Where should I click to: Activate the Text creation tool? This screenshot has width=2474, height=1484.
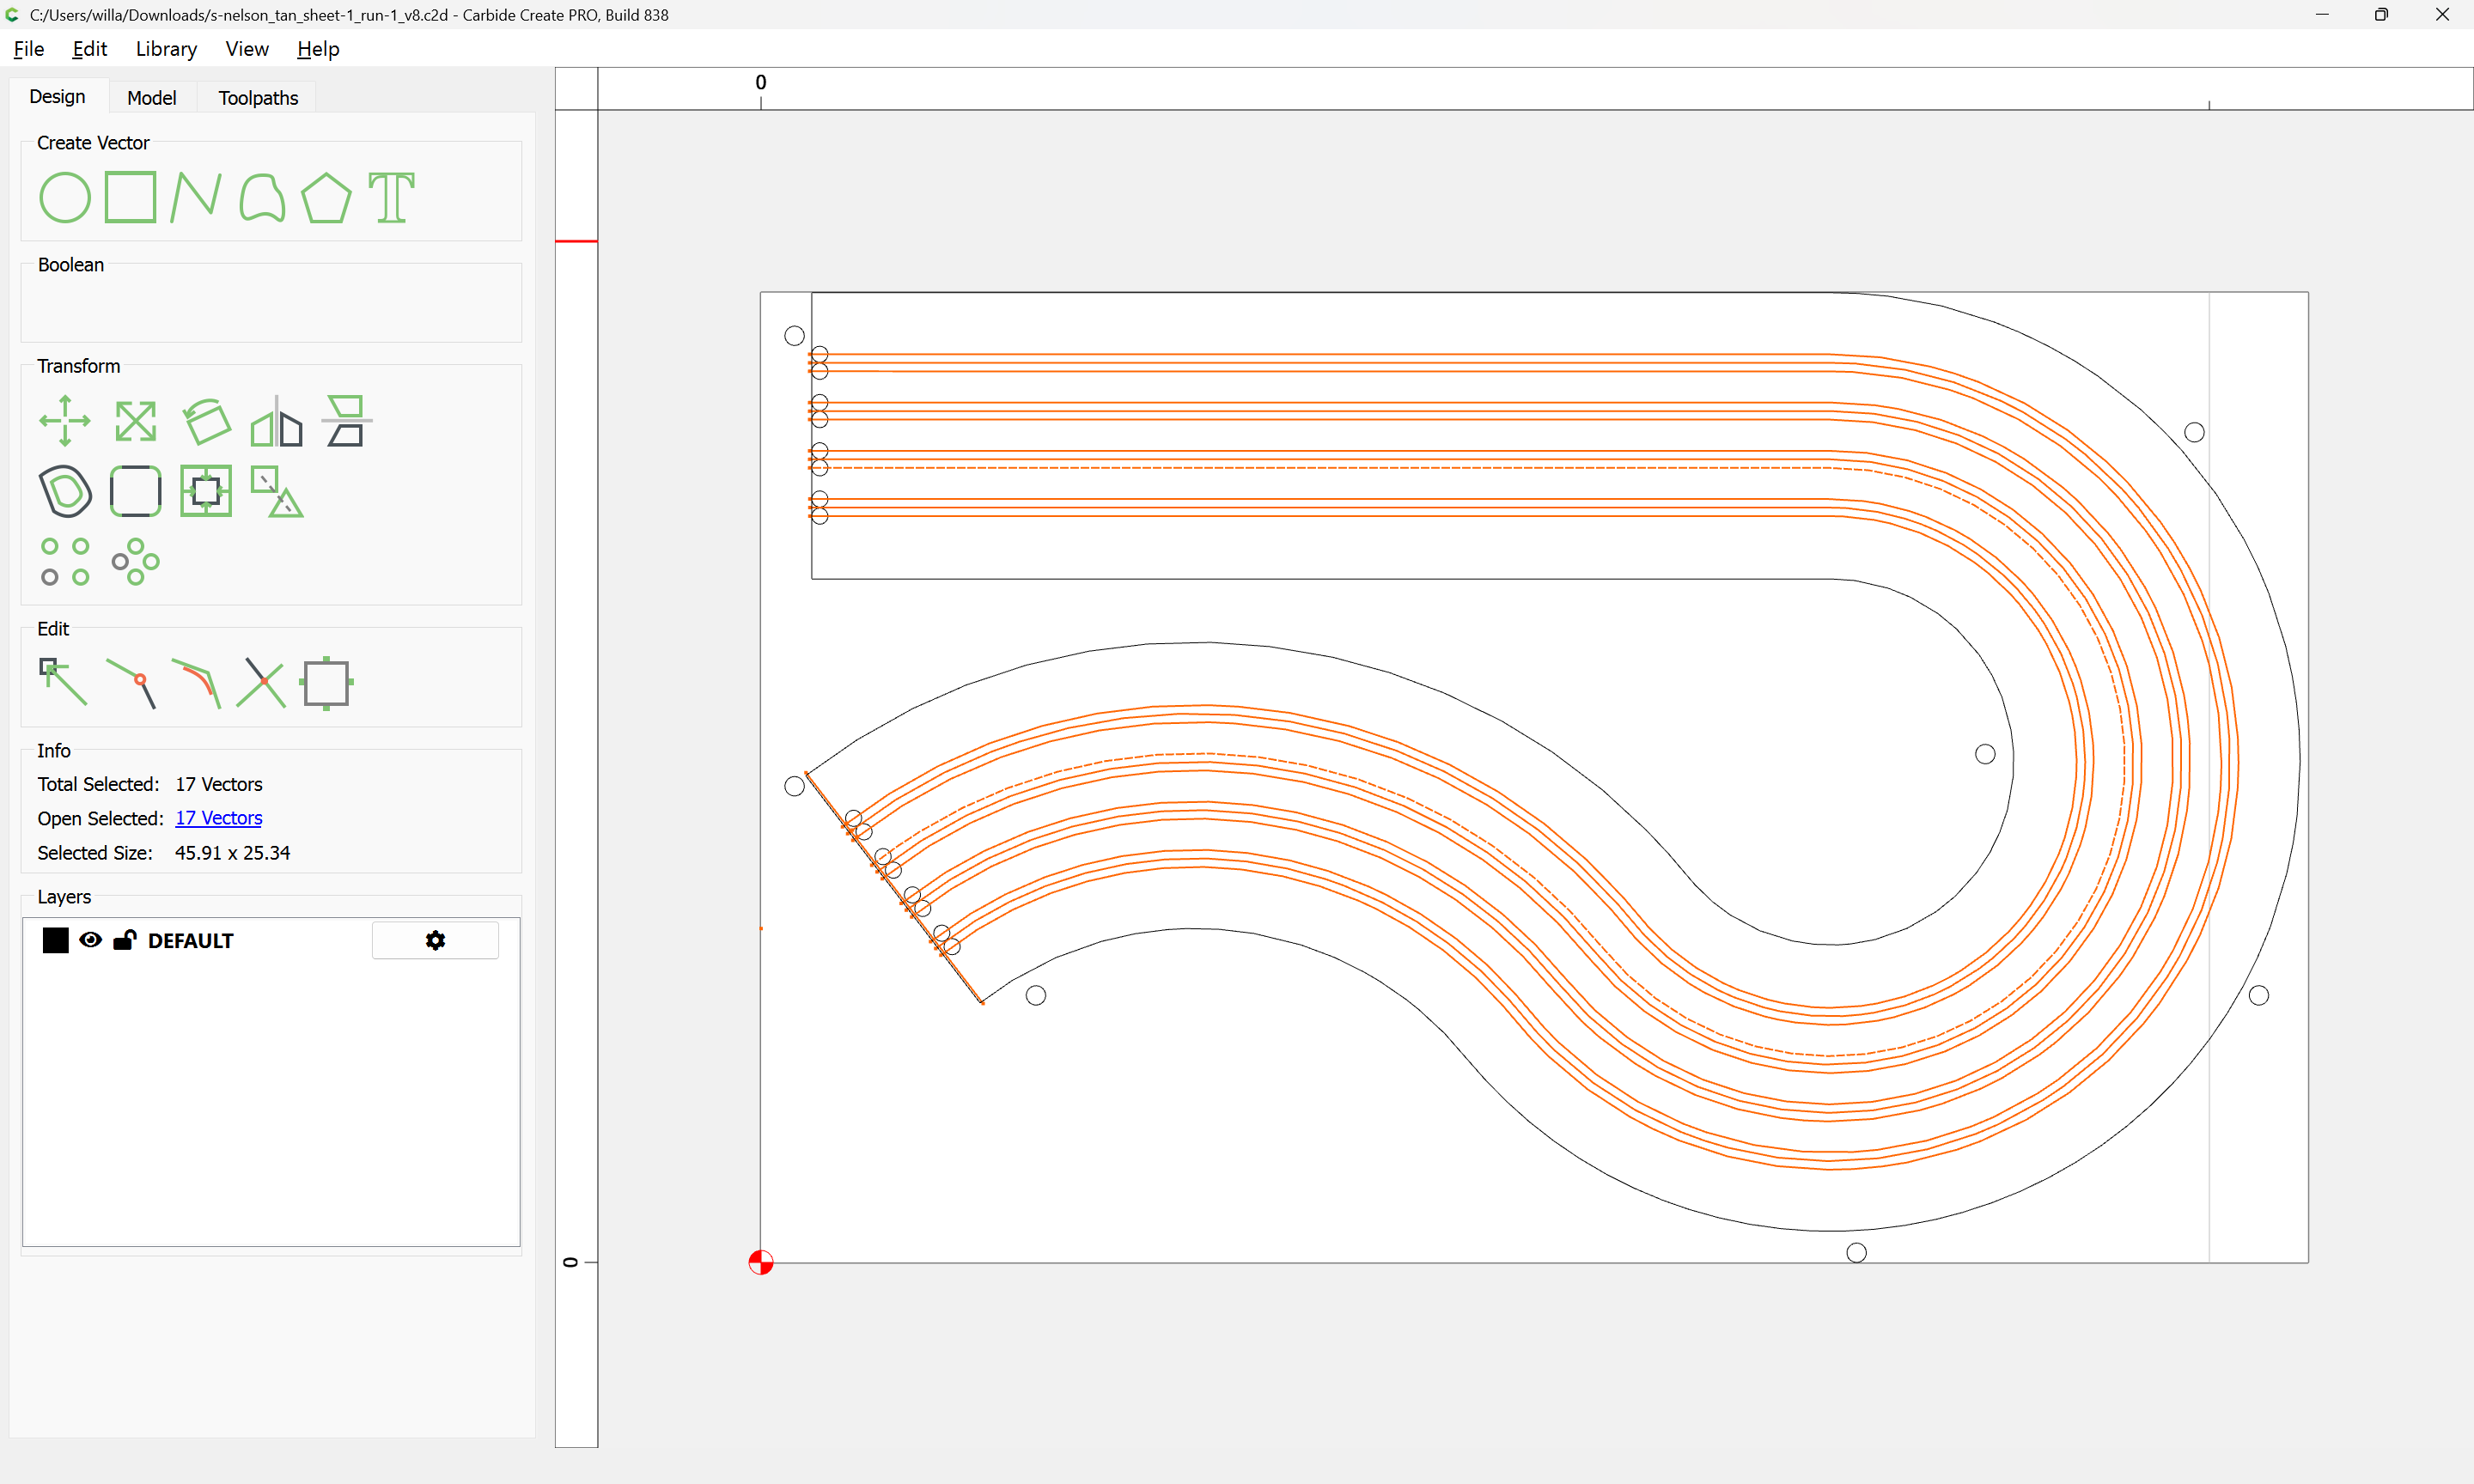(391, 197)
